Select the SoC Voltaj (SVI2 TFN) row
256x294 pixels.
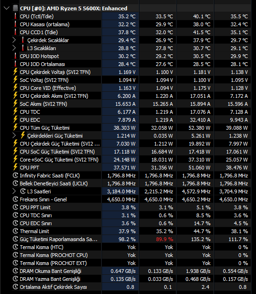click(132, 80)
